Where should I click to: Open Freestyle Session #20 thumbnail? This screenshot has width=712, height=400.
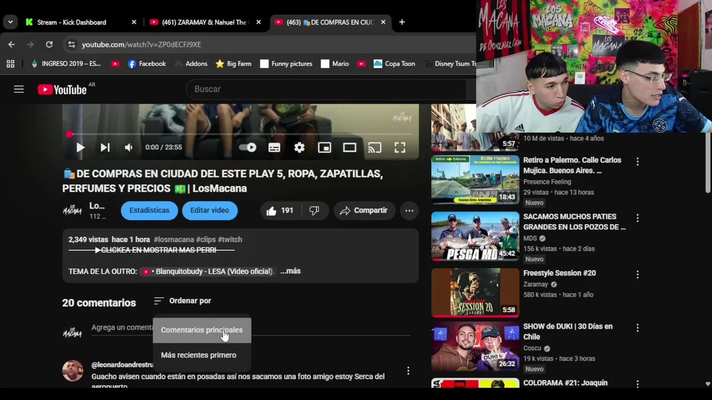click(x=475, y=293)
